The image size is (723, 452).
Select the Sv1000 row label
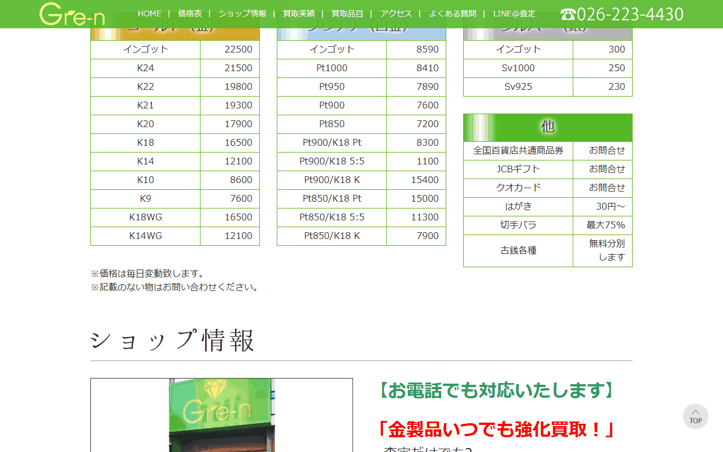click(x=519, y=68)
